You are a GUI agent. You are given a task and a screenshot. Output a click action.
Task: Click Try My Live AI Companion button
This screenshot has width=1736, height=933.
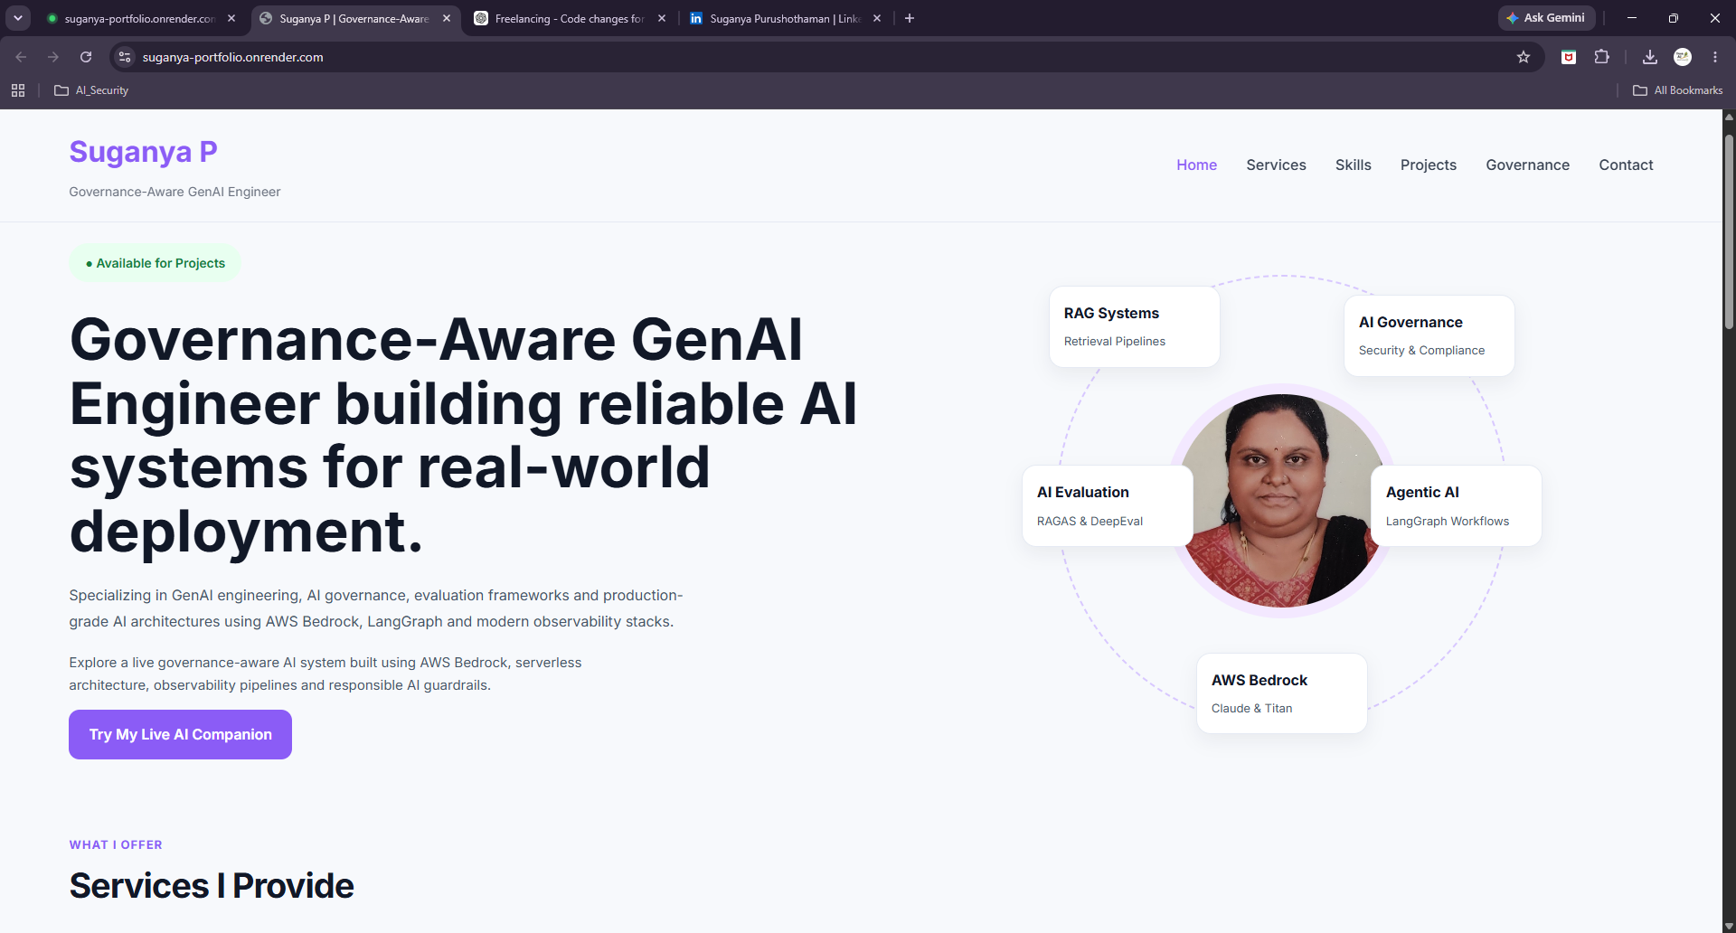click(x=180, y=734)
